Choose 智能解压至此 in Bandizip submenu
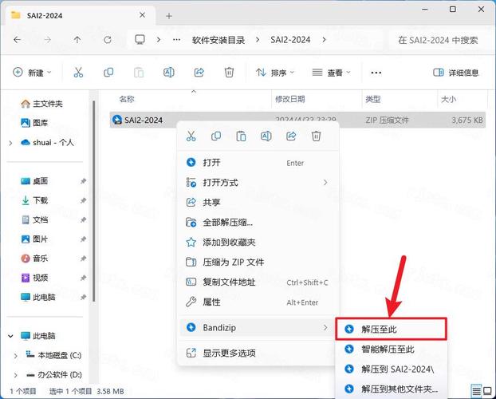Image resolution: width=496 pixels, height=399 pixels. (x=391, y=350)
